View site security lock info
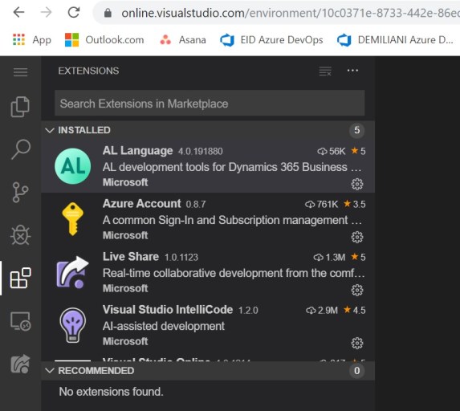This screenshot has height=411, width=460. [x=108, y=13]
